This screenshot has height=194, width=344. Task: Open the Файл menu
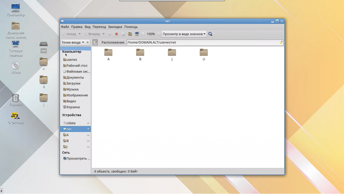click(x=65, y=27)
